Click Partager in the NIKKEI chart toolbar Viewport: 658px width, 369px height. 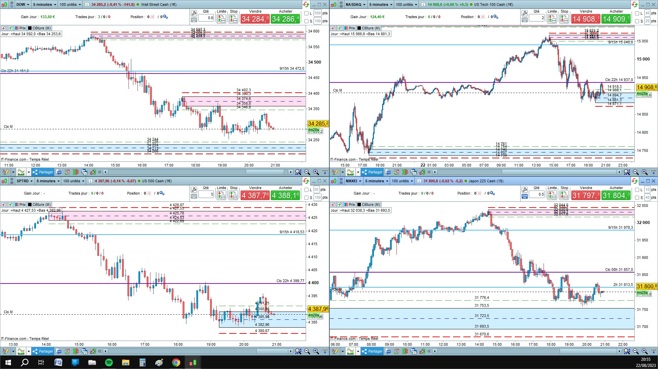[372, 351]
